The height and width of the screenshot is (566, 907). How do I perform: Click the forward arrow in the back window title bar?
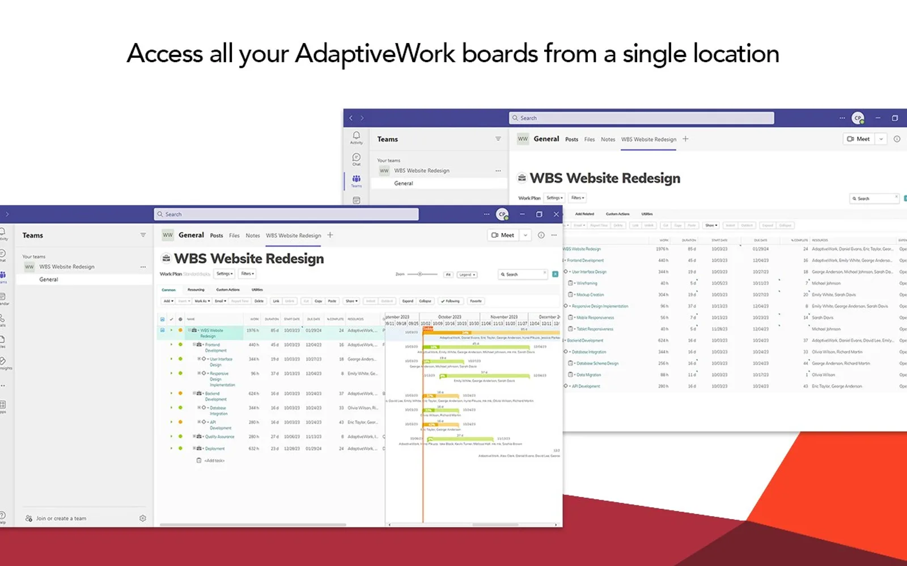362,118
